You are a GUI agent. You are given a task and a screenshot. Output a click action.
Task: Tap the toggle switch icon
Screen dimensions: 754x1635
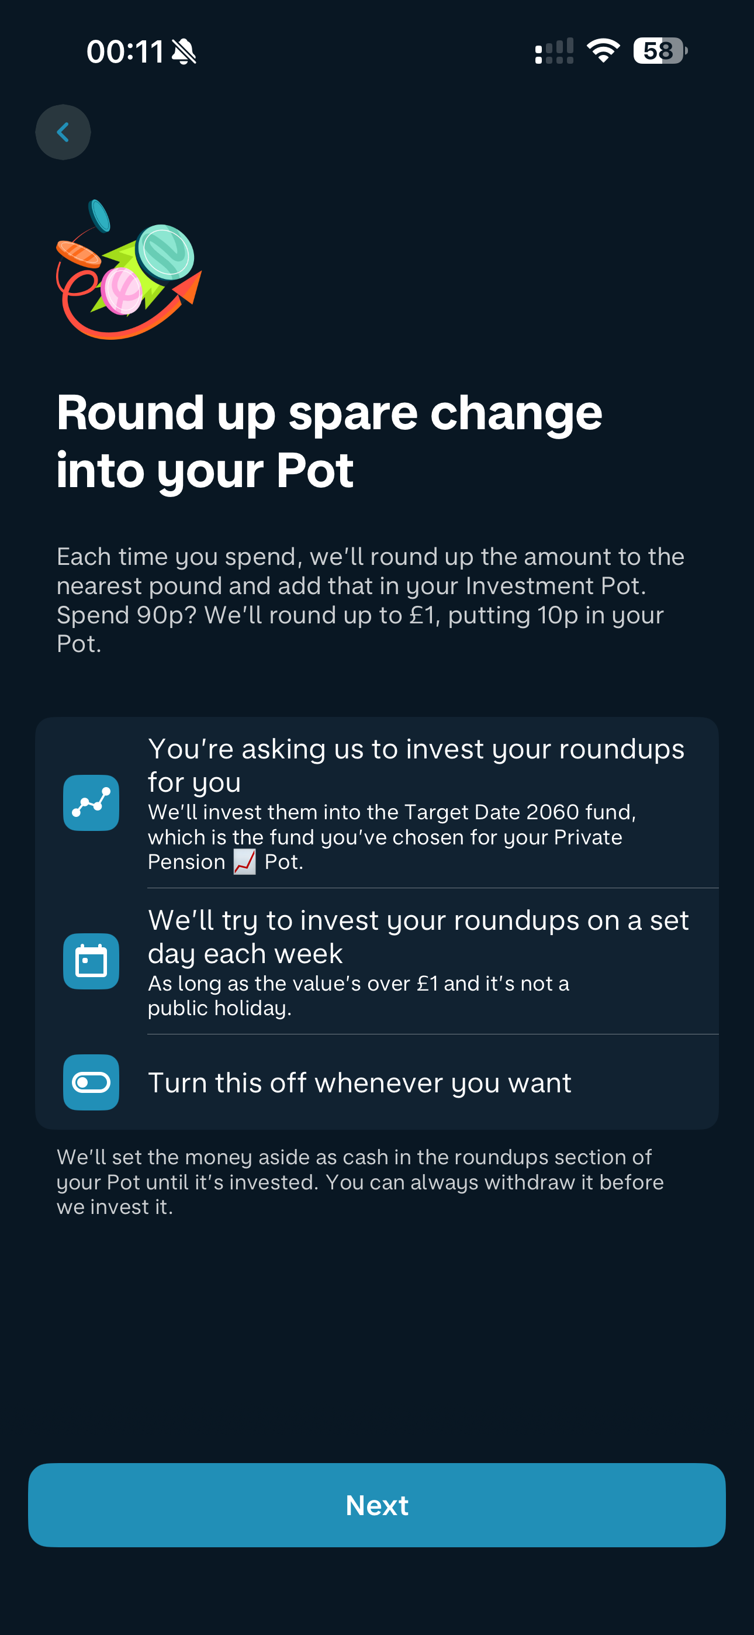click(91, 1082)
